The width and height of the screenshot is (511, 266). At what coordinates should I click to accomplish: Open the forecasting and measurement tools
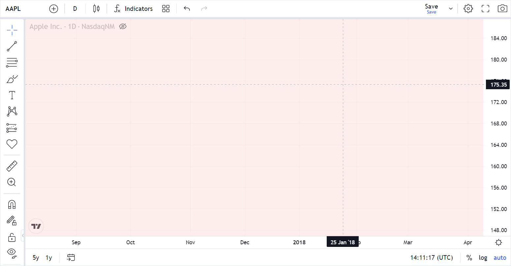(x=12, y=128)
